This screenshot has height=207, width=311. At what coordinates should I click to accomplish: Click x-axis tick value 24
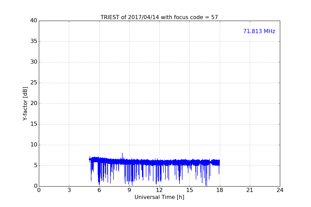(280, 190)
